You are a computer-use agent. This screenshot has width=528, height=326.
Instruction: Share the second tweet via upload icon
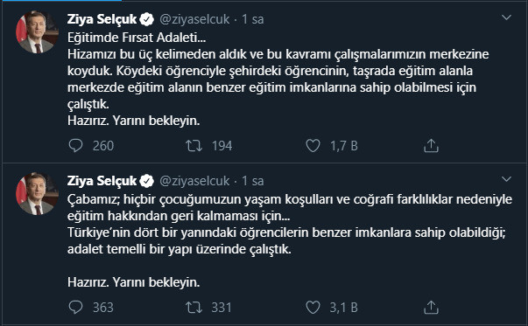(431, 307)
